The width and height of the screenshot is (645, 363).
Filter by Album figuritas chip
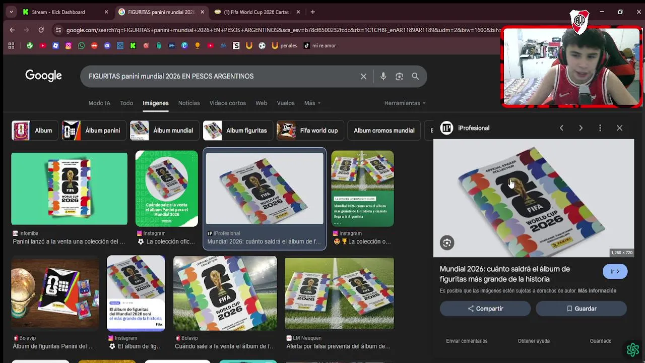tap(237, 131)
